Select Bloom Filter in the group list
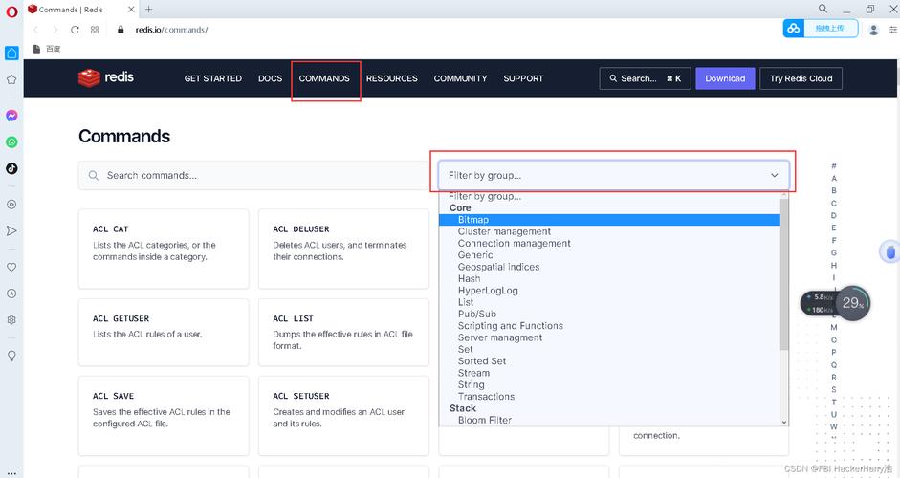This screenshot has height=478, width=900. tap(609, 420)
